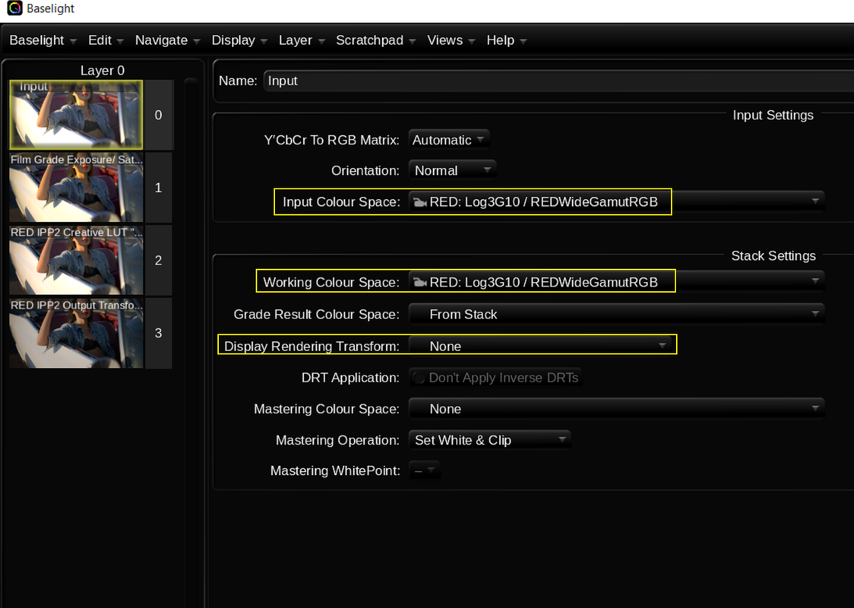Click into the Name input field
This screenshot has height=608, width=854.
click(558, 81)
